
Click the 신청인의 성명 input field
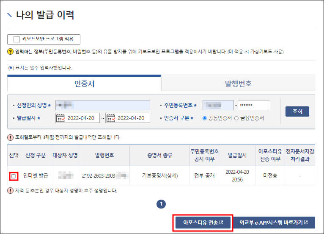click(x=103, y=105)
